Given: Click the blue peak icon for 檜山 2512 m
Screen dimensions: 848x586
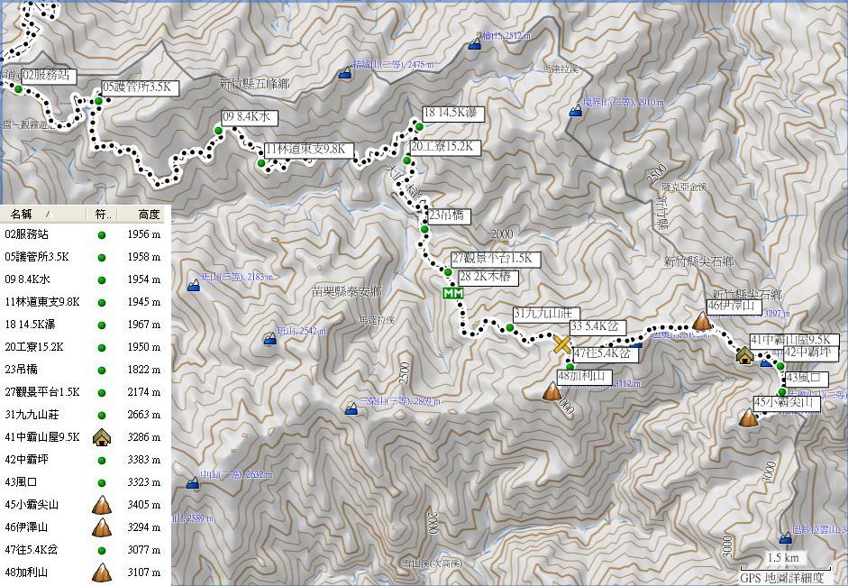Looking at the screenshot, I should tap(474, 44).
